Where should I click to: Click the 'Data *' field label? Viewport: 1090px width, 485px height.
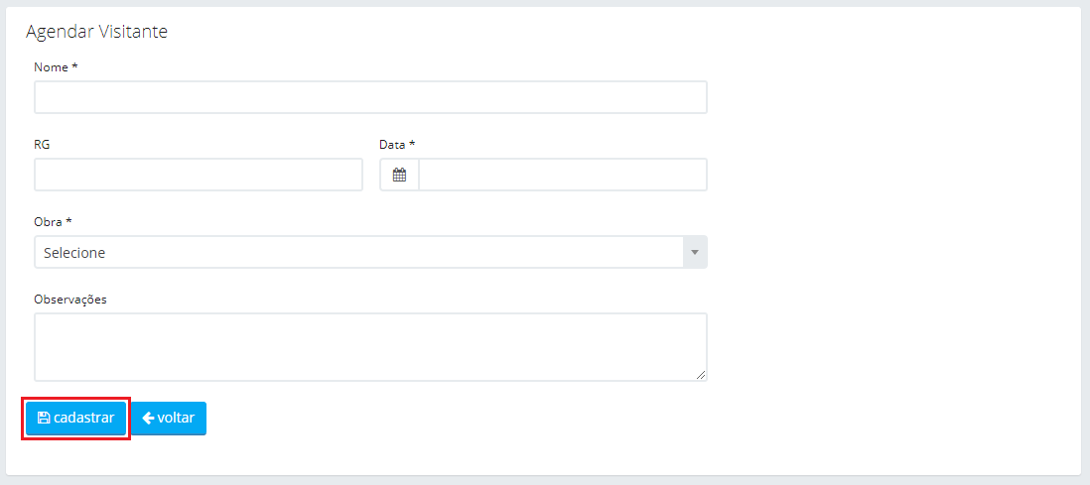[397, 145]
